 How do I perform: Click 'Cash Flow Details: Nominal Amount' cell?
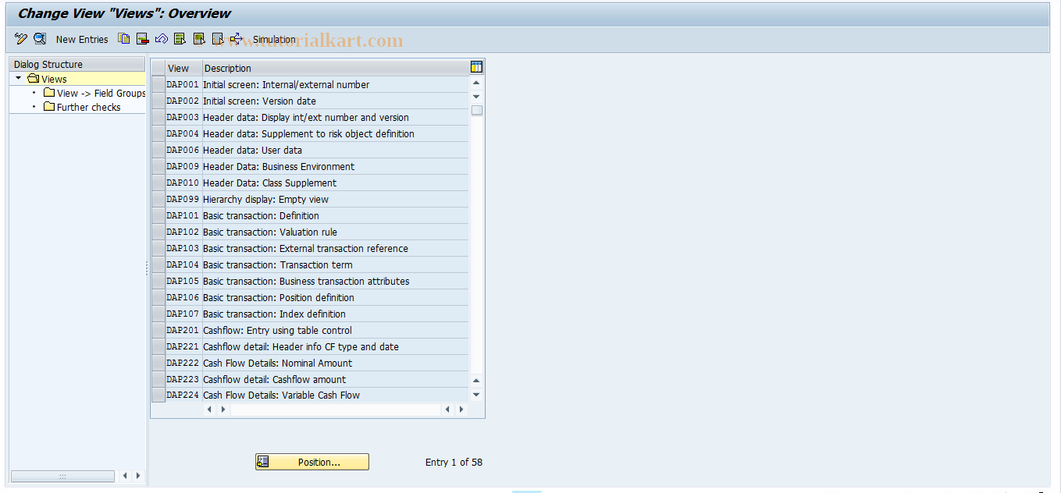(x=336, y=363)
